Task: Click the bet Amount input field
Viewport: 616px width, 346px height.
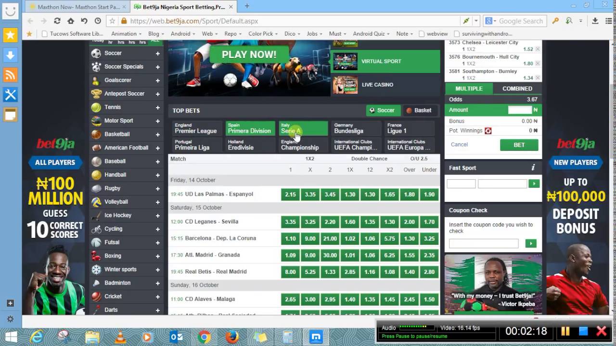Action: pyautogui.click(x=520, y=110)
